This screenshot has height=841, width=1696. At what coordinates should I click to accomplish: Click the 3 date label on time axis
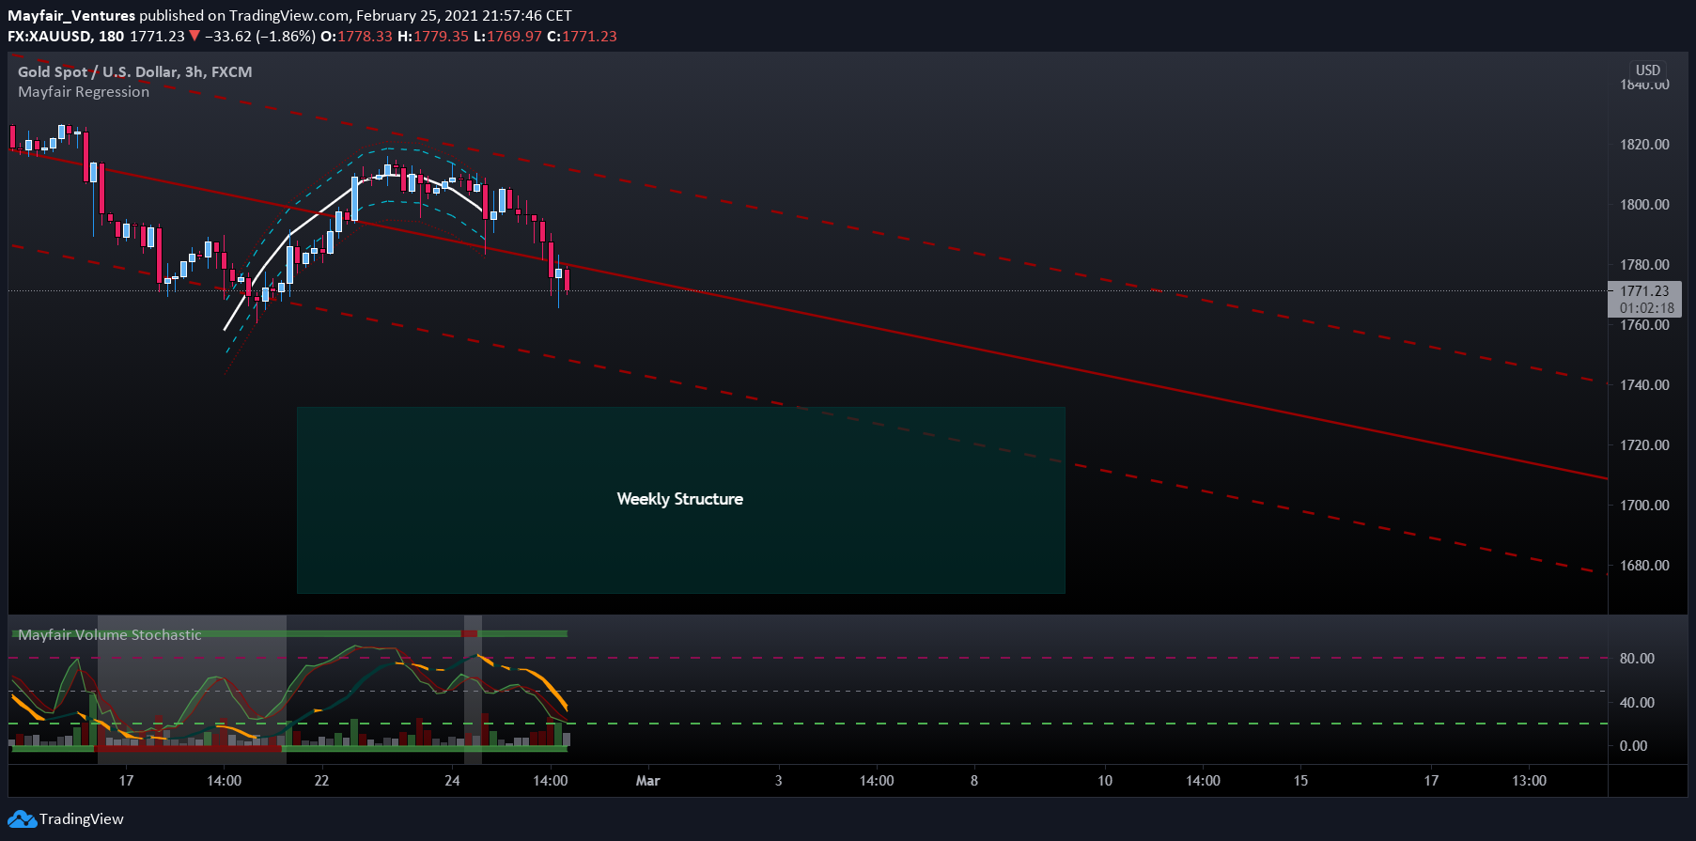(x=778, y=781)
